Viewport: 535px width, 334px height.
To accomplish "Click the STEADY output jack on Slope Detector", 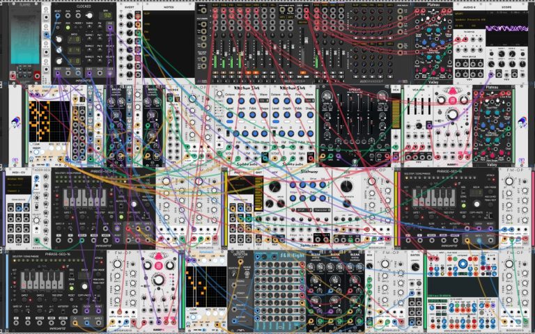I will (x=234, y=296).
